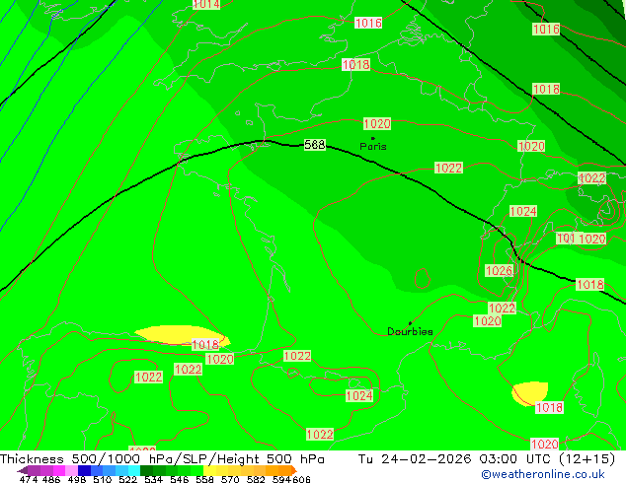
Task: Pick the dark blue legend swatch
Action: (84, 470)
